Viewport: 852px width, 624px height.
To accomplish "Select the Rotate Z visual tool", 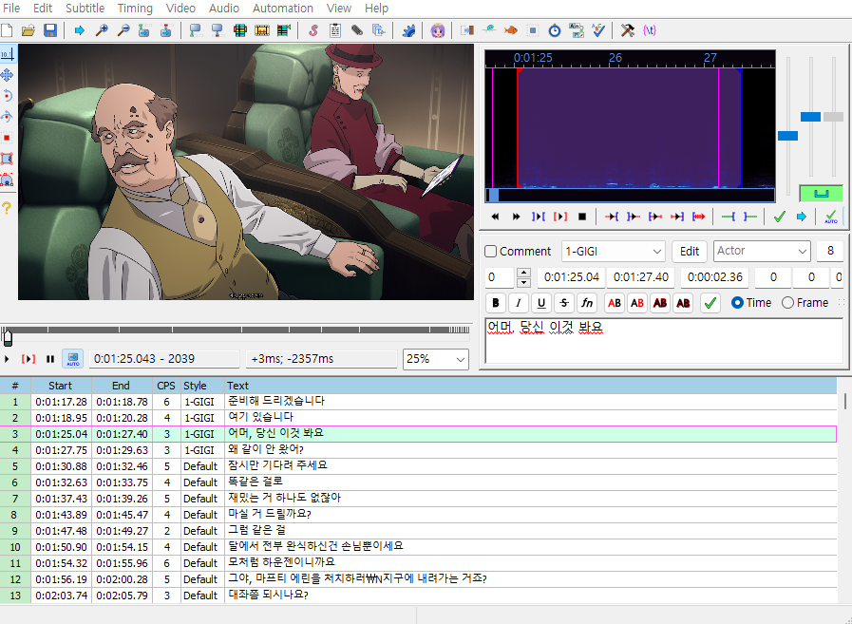I will click(x=7, y=96).
